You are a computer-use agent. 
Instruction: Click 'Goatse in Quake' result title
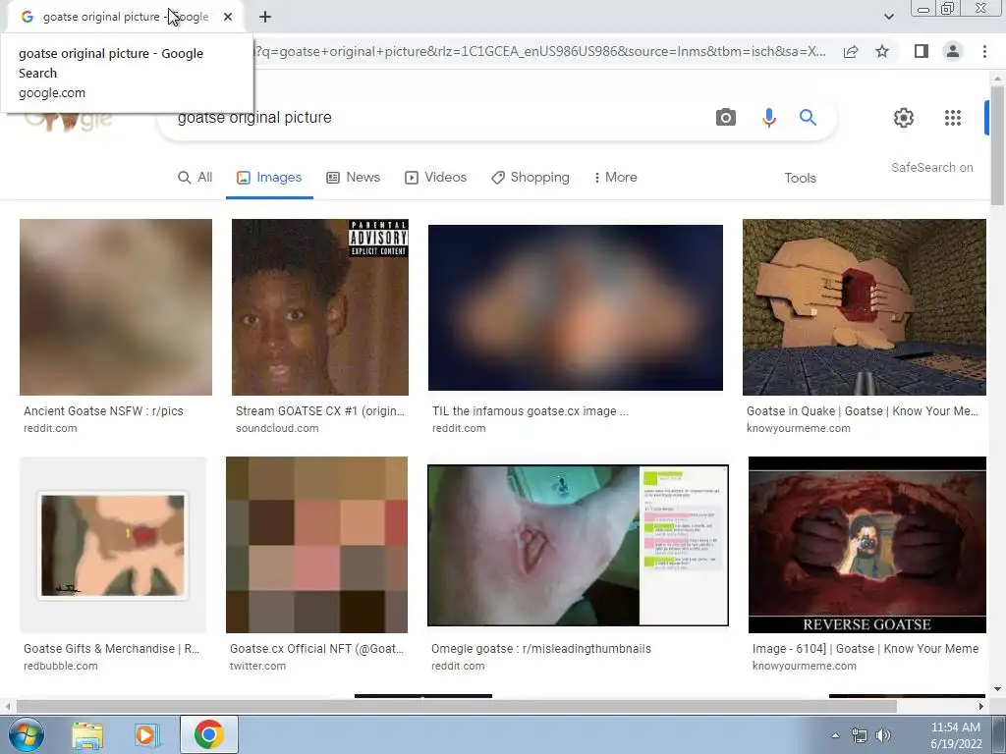pyautogui.click(x=862, y=411)
